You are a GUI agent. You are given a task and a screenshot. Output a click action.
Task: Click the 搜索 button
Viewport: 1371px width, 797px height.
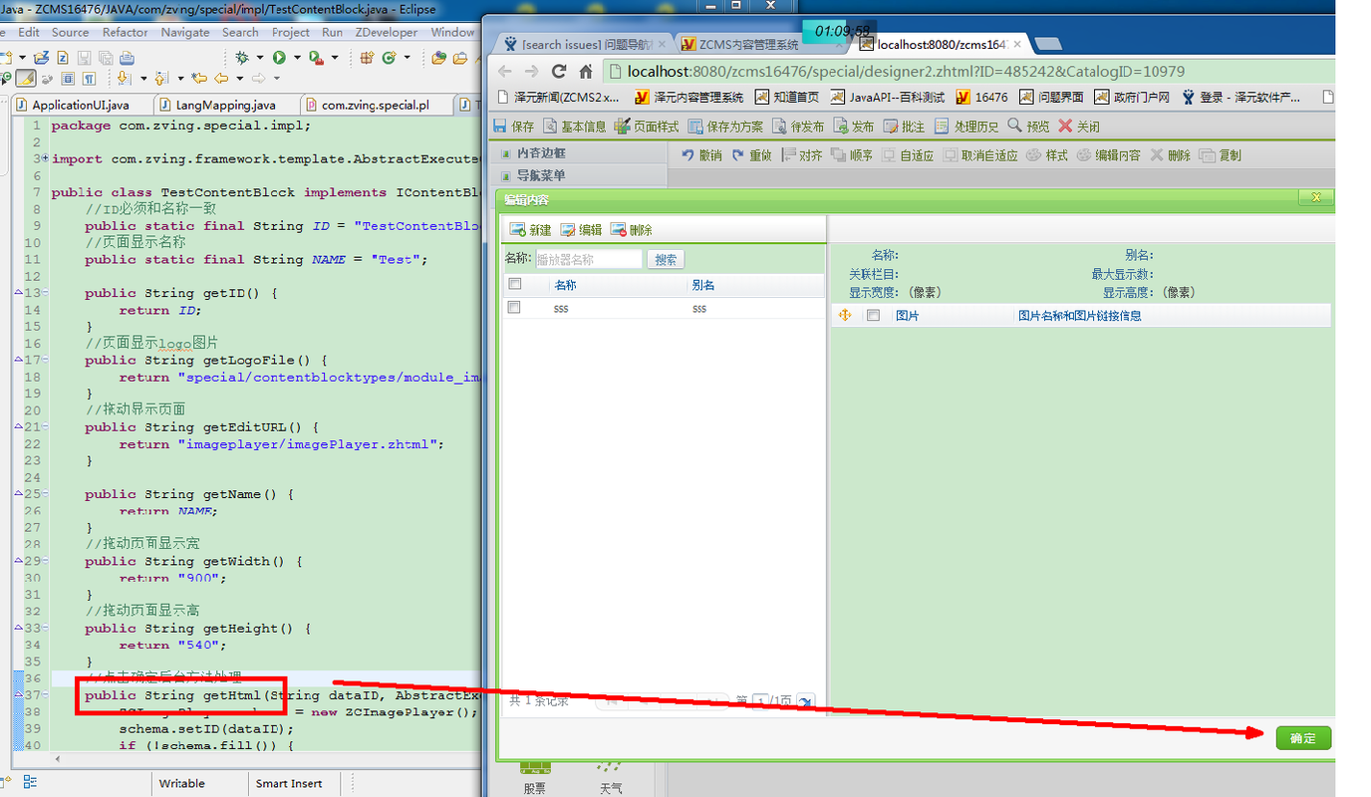coord(666,259)
